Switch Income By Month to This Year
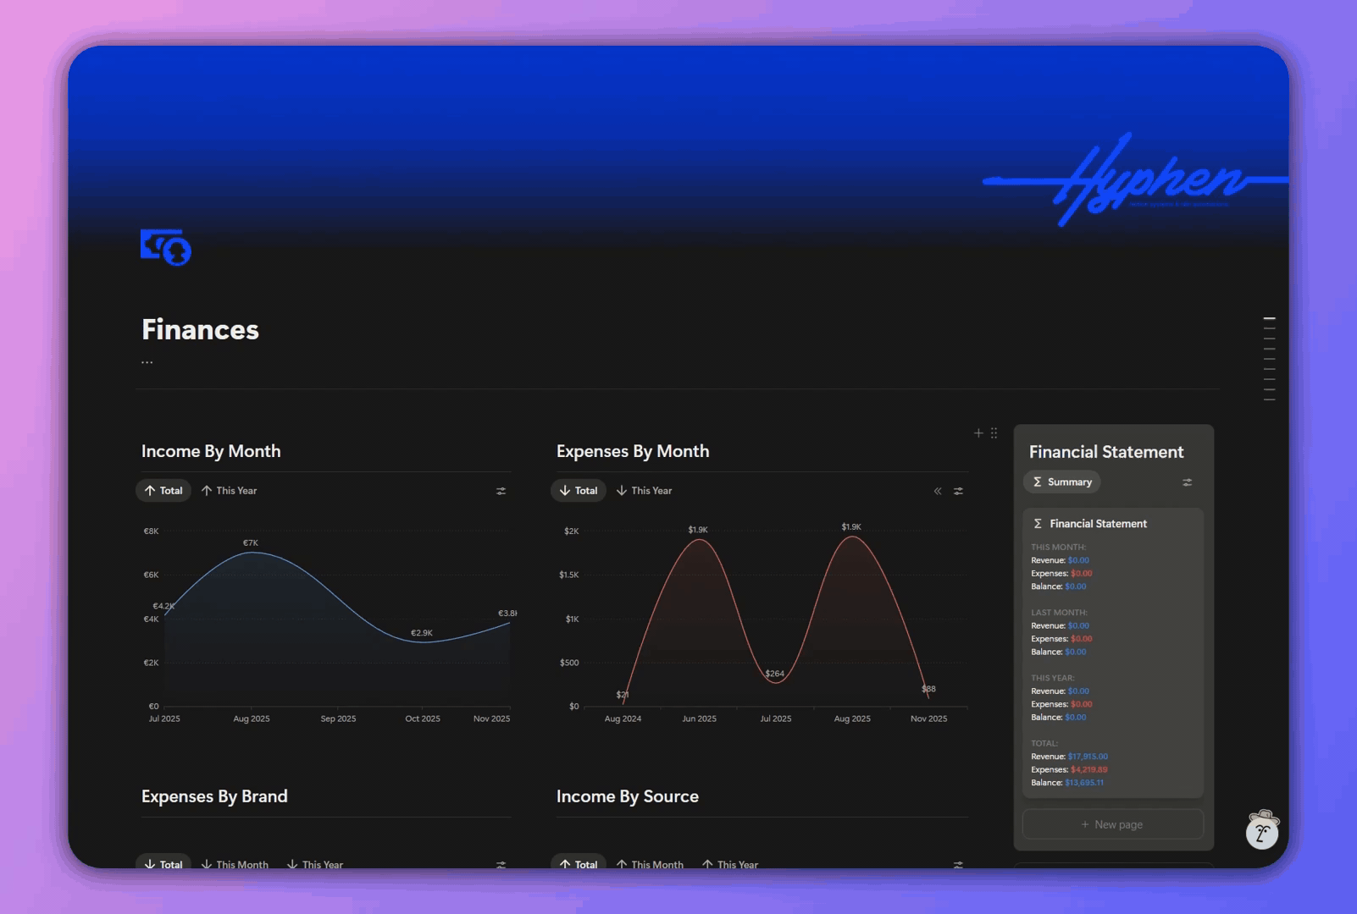 (230, 491)
